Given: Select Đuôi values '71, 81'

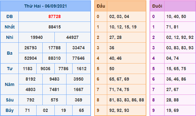Looking at the screenshot, I should tap(172, 27).
